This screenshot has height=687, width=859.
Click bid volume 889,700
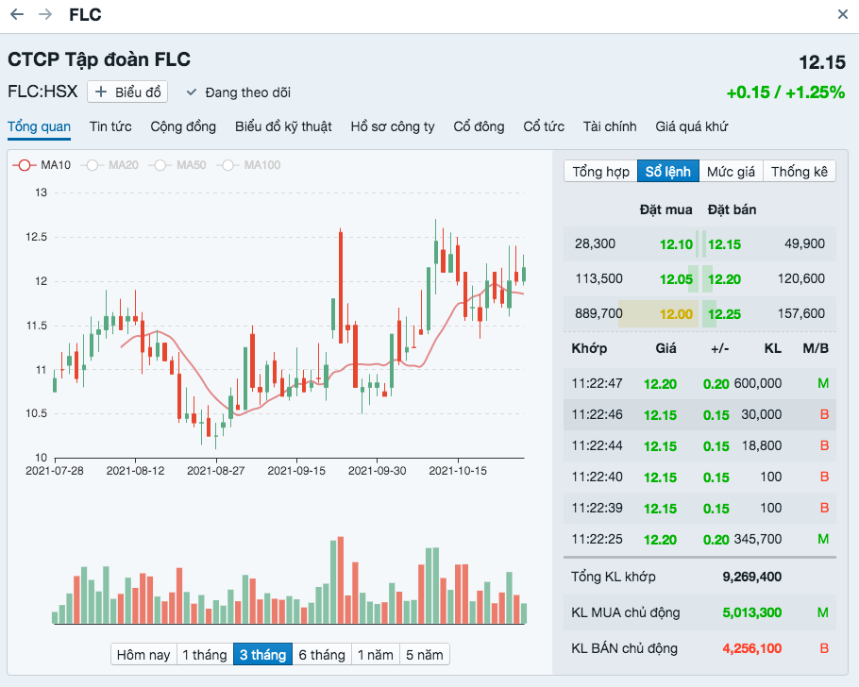[x=598, y=313]
